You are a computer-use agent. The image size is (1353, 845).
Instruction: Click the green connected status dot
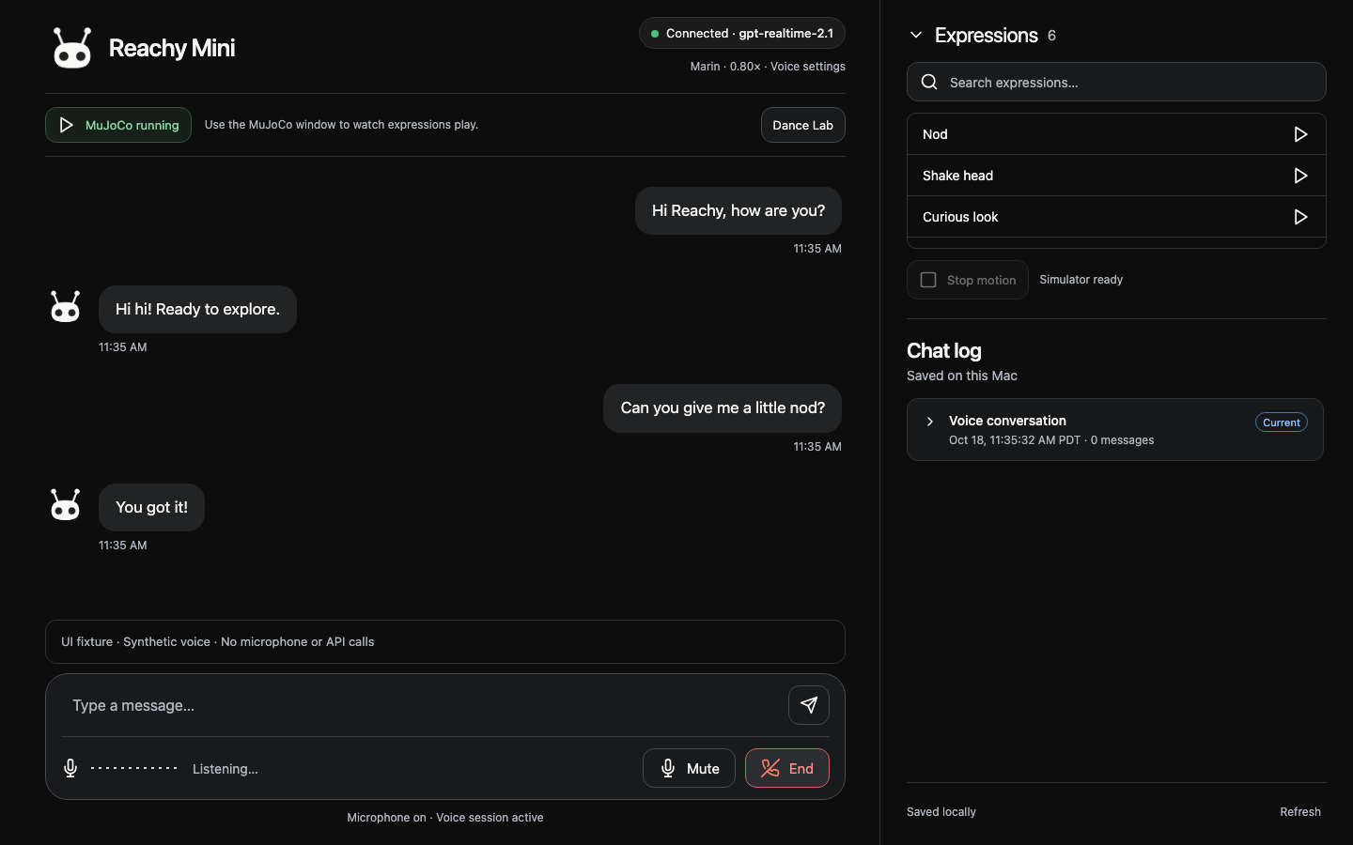(x=655, y=34)
